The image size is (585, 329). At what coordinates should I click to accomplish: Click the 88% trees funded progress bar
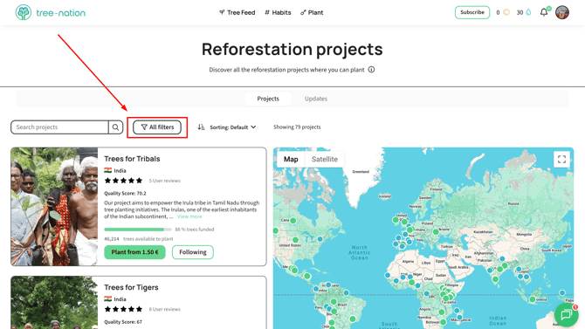tap(138, 230)
